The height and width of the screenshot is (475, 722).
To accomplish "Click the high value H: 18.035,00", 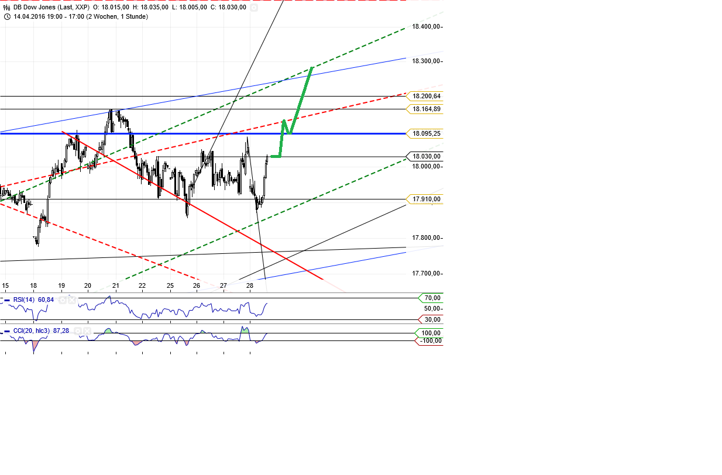I will coord(152,8).
